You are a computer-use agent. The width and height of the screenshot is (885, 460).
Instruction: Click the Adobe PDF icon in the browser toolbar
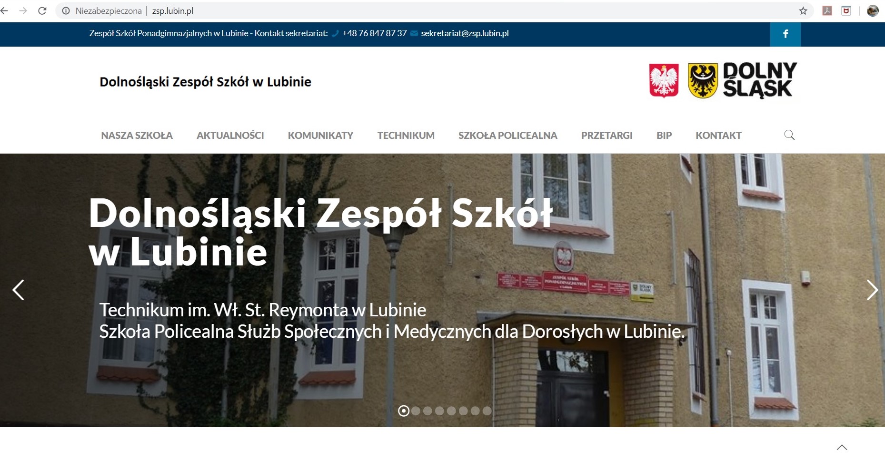click(x=827, y=10)
